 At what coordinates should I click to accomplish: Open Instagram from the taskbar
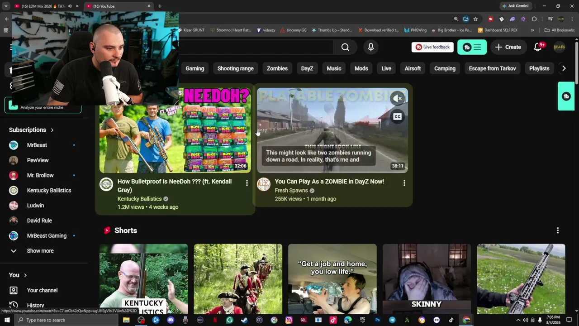289,320
